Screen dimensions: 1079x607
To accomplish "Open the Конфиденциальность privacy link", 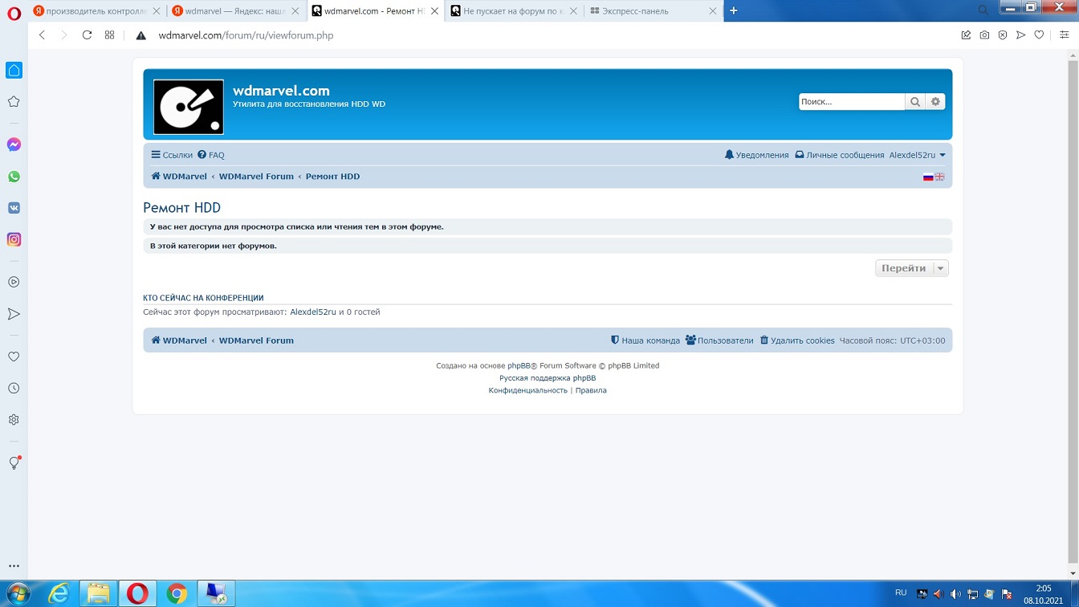I will point(528,390).
